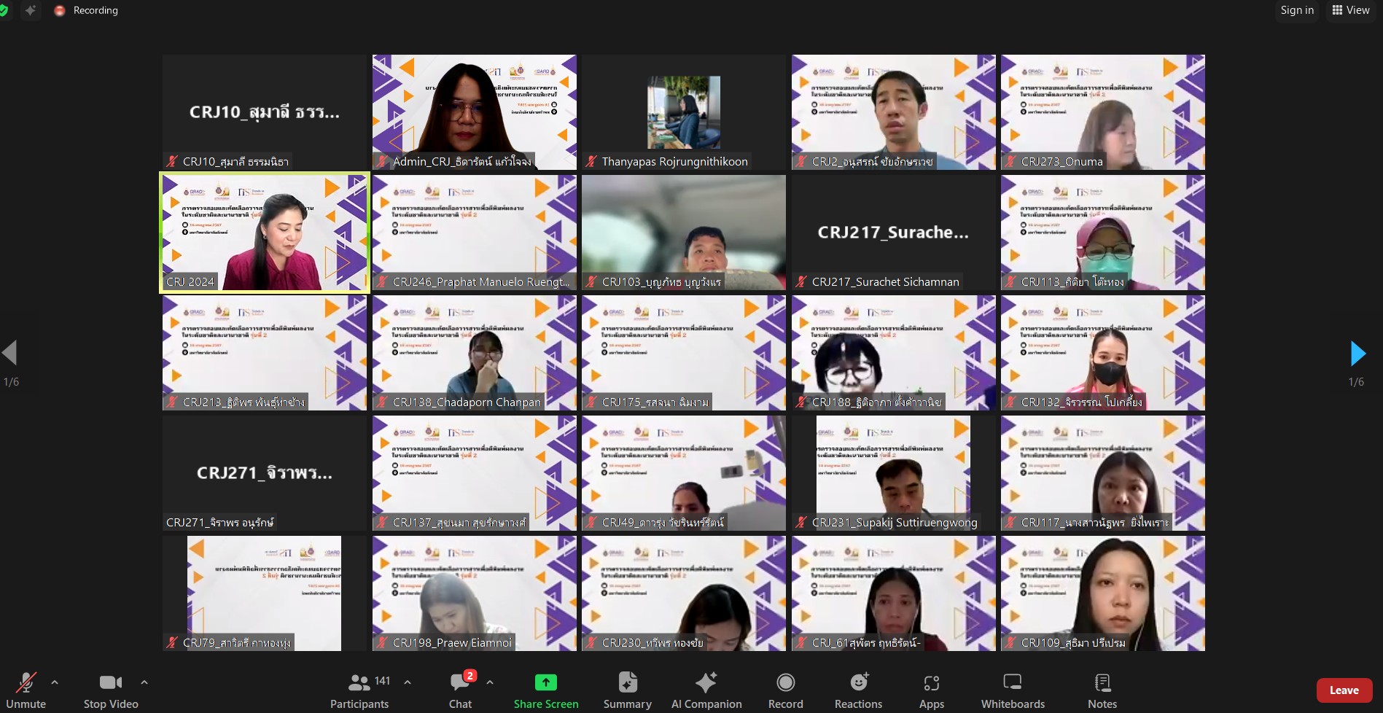
Task: Expand audio options arrow next to Unmute
Action: coord(55,682)
